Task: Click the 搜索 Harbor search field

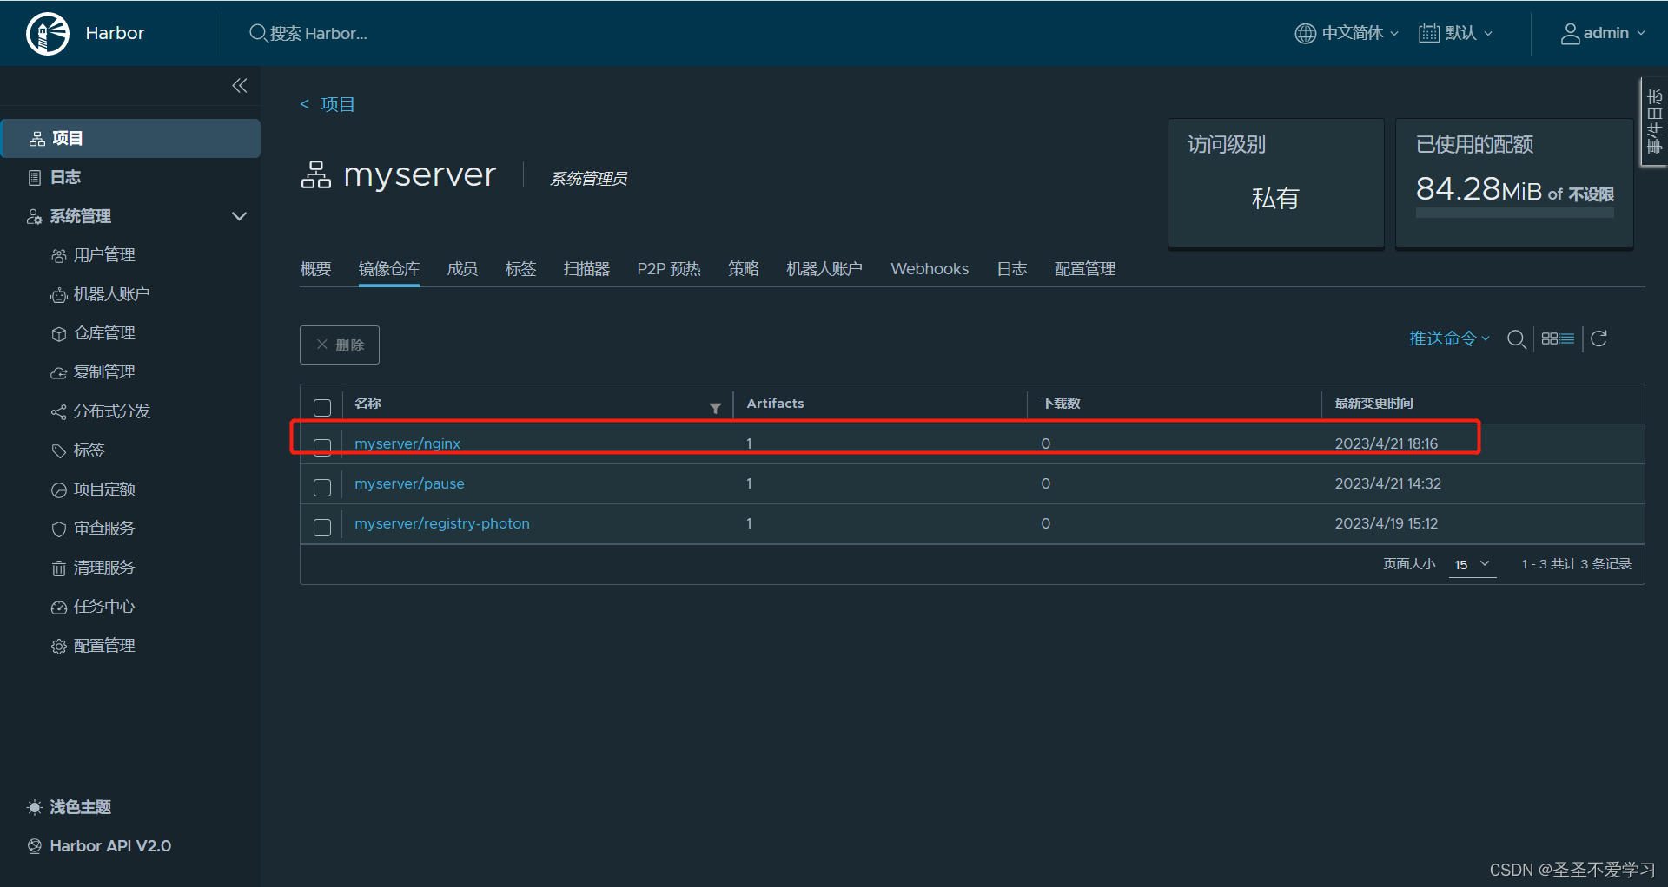Action: [x=319, y=33]
